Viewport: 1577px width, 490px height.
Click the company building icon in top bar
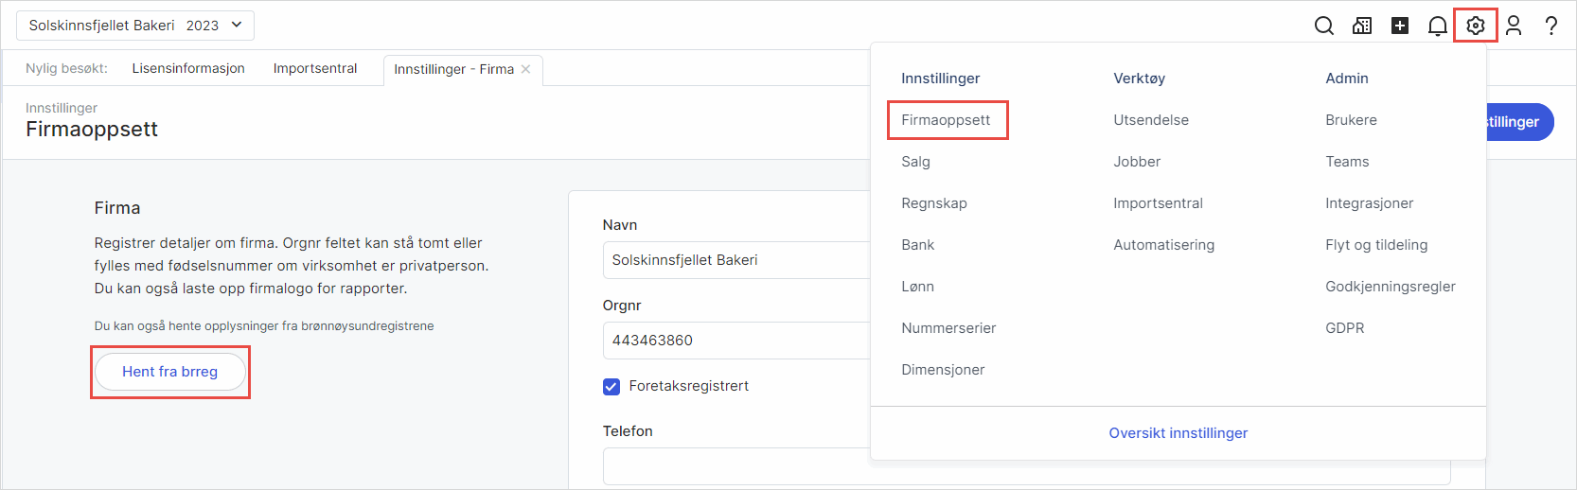[1362, 26]
